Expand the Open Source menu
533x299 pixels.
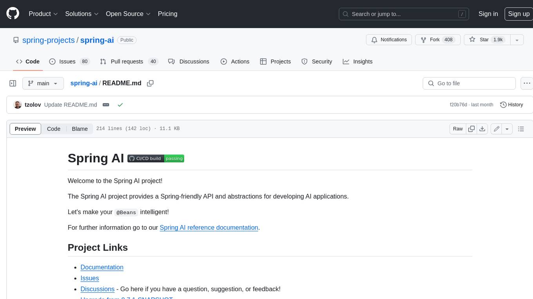(x=128, y=14)
